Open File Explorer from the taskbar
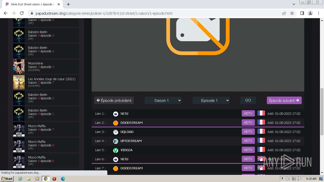This screenshot has width=324, height=182. 29,179
